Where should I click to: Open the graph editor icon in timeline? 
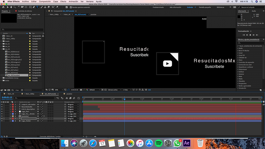tap(79, 98)
